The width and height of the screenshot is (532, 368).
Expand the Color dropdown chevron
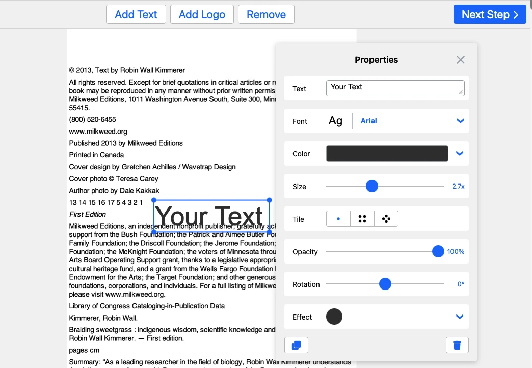pyautogui.click(x=459, y=153)
